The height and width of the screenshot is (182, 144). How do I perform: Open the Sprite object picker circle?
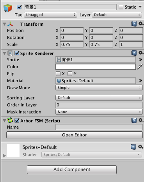[x=140, y=60]
